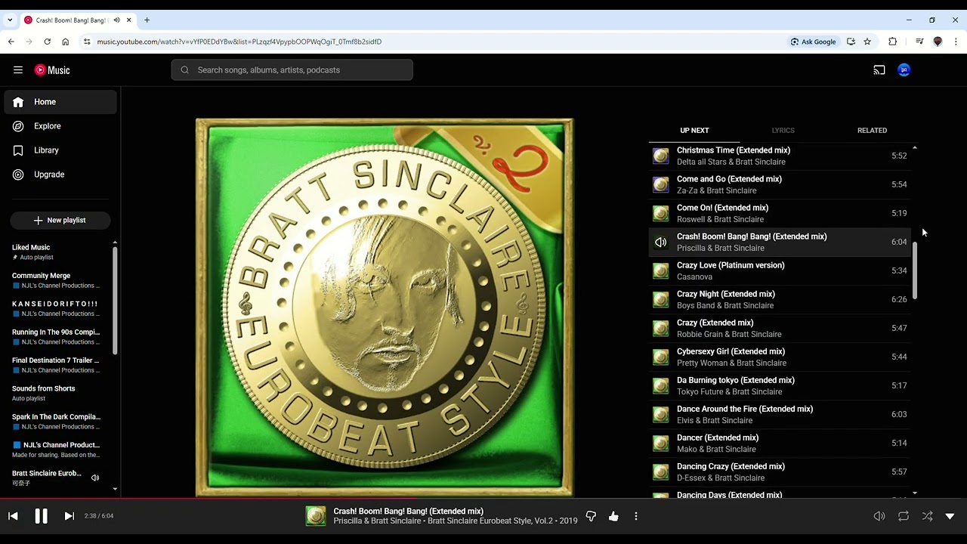The width and height of the screenshot is (967, 544).
Task: Play Come On! (Extended mix)
Action: 780,213
